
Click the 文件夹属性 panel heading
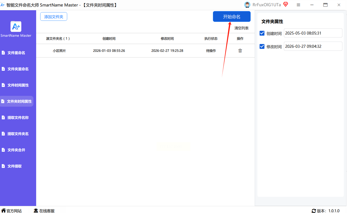pyautogui.click(x=272, y=22)
